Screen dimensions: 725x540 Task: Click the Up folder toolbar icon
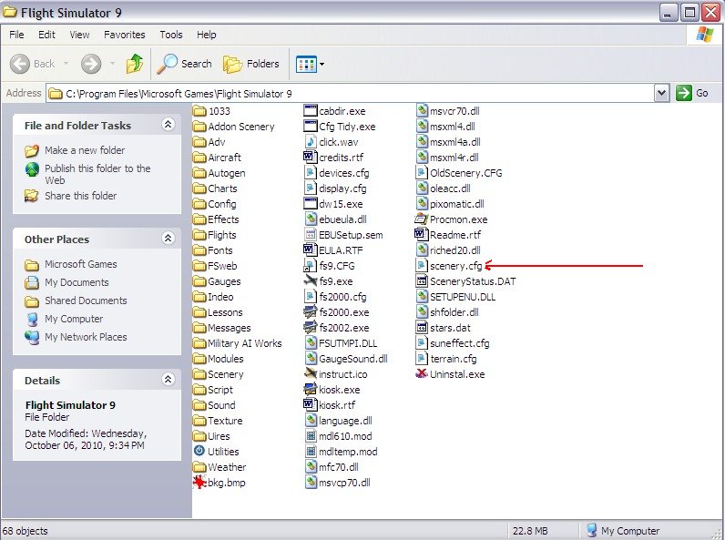135,64
